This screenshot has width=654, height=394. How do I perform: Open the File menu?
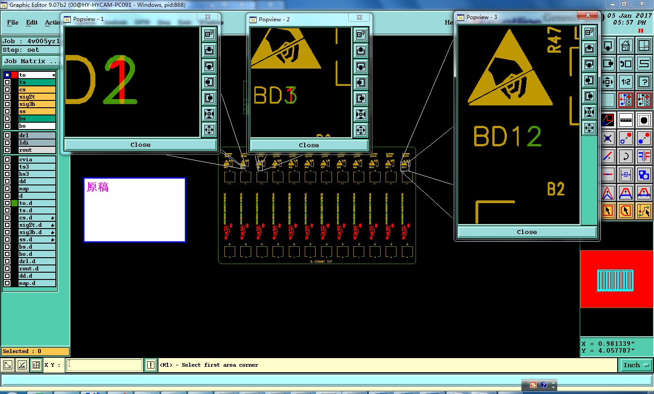click(13, 22)
